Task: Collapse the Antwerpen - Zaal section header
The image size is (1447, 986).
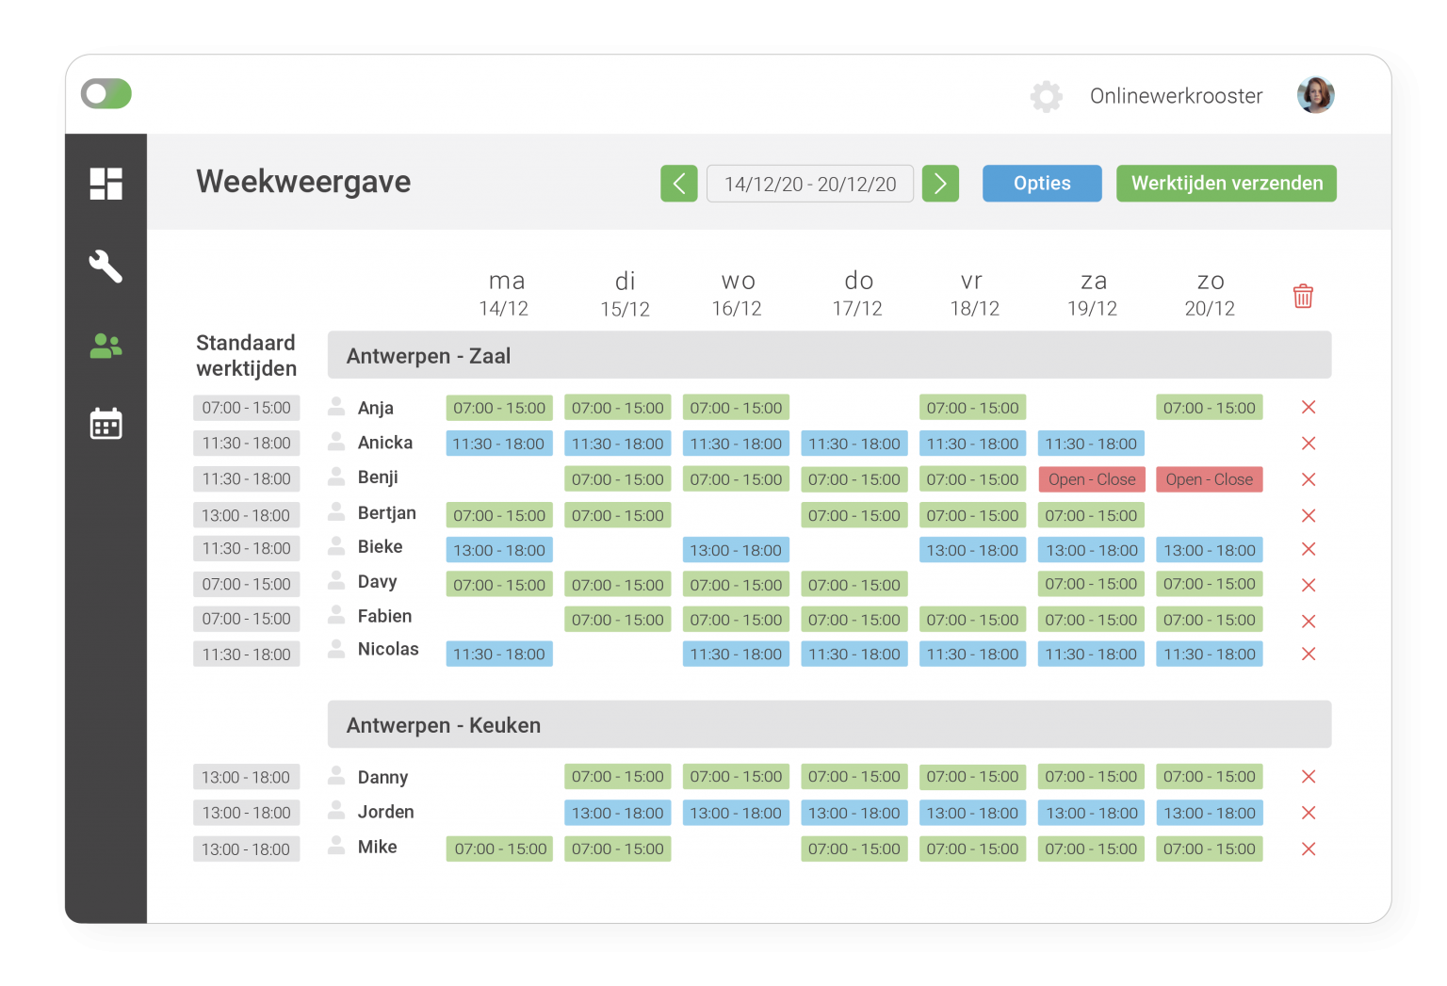Action: click(x=829, y=355)
